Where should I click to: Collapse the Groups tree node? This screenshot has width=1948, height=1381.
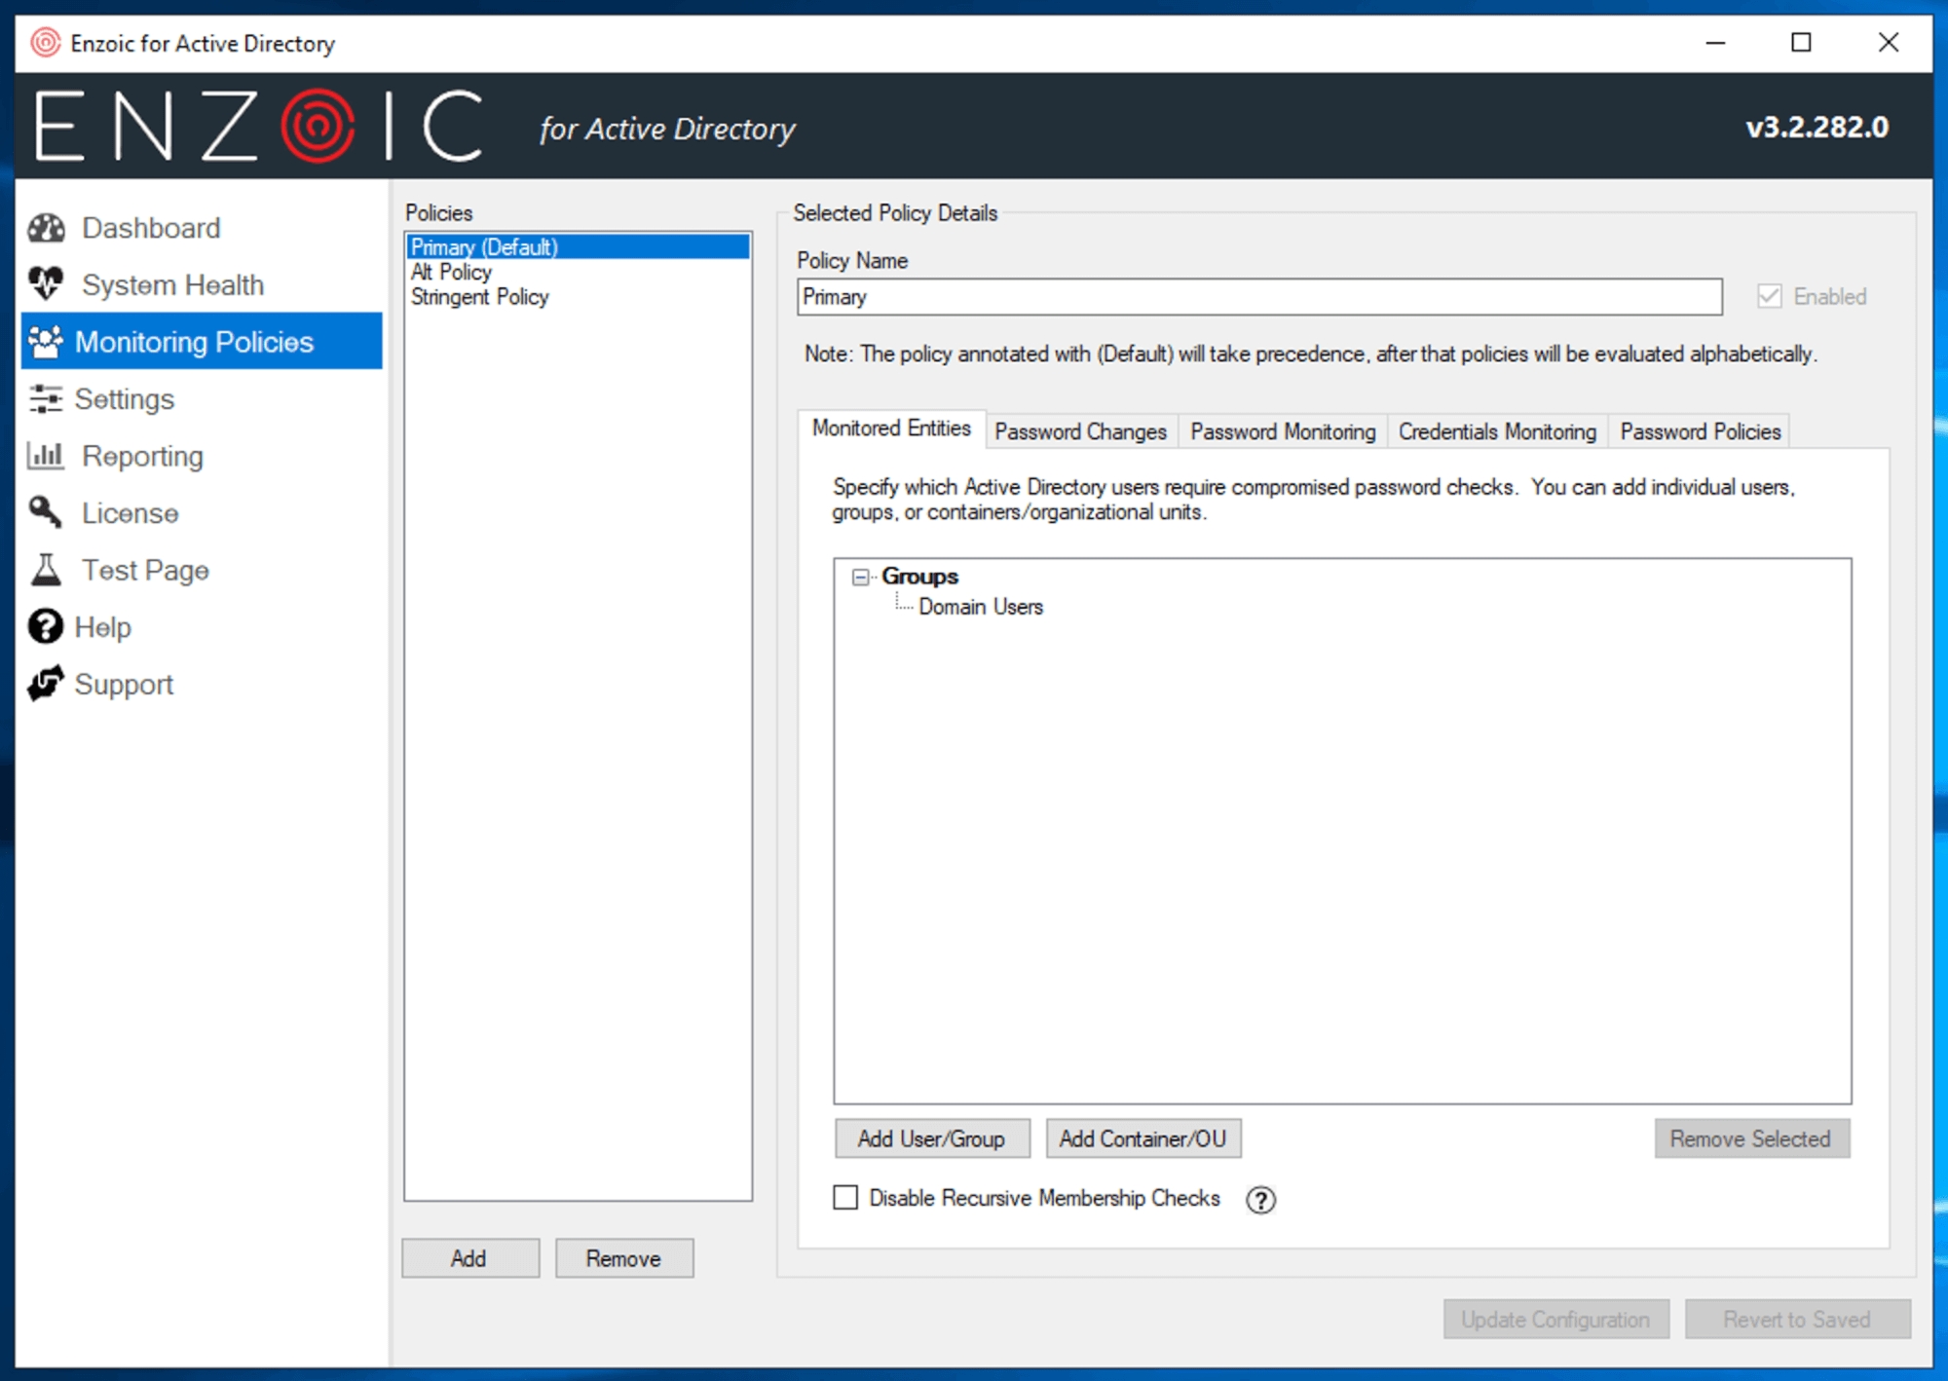860,578
